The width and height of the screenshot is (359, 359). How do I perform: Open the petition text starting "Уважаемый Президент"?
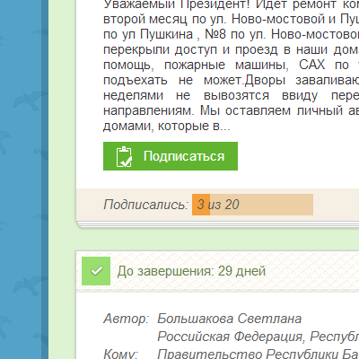pyautogui.click(x=231, y=65)
